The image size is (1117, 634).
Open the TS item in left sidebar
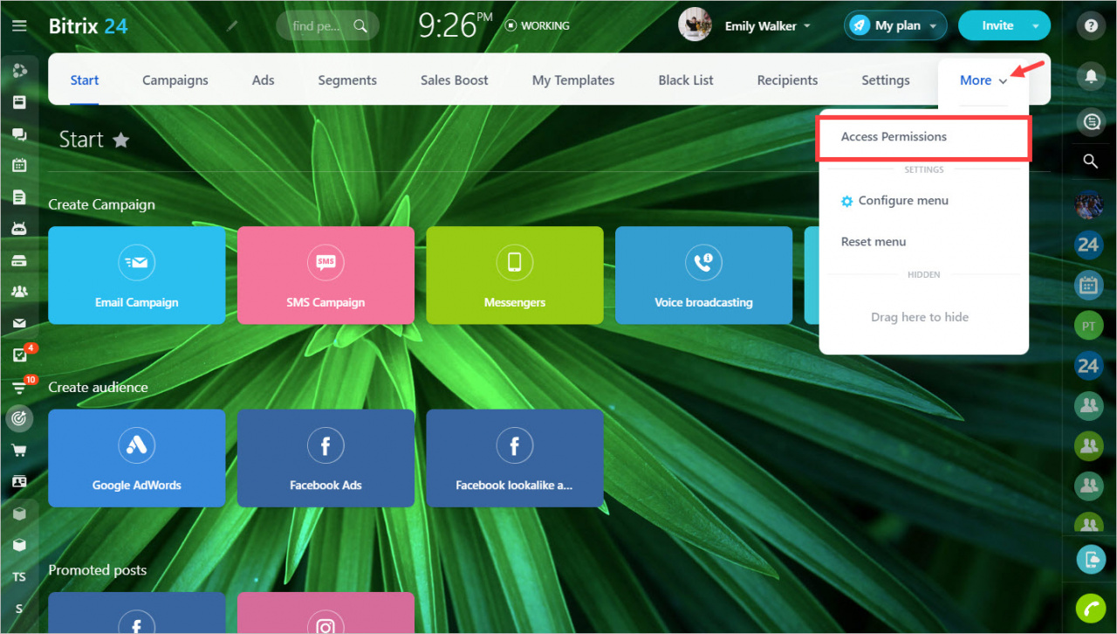coord(19,577)
